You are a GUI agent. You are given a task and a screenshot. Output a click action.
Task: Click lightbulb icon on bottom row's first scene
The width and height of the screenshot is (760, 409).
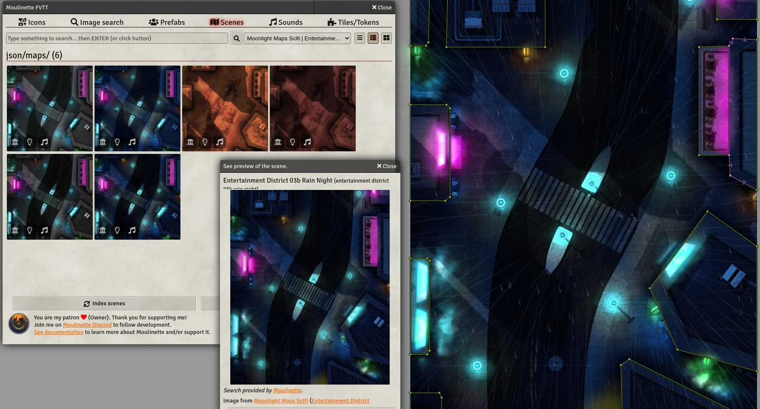coord(30,230)
